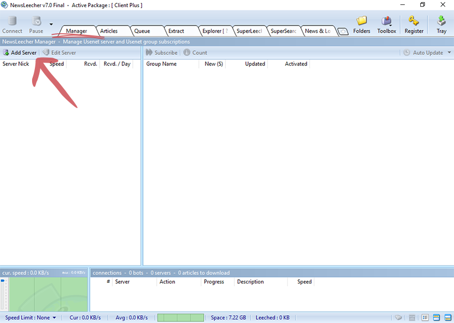Image resolution: width=454 pixels, height=323 pixels.
Task: Click the bottom-highlighted panel layout icon
Action: tap(448, 317)
